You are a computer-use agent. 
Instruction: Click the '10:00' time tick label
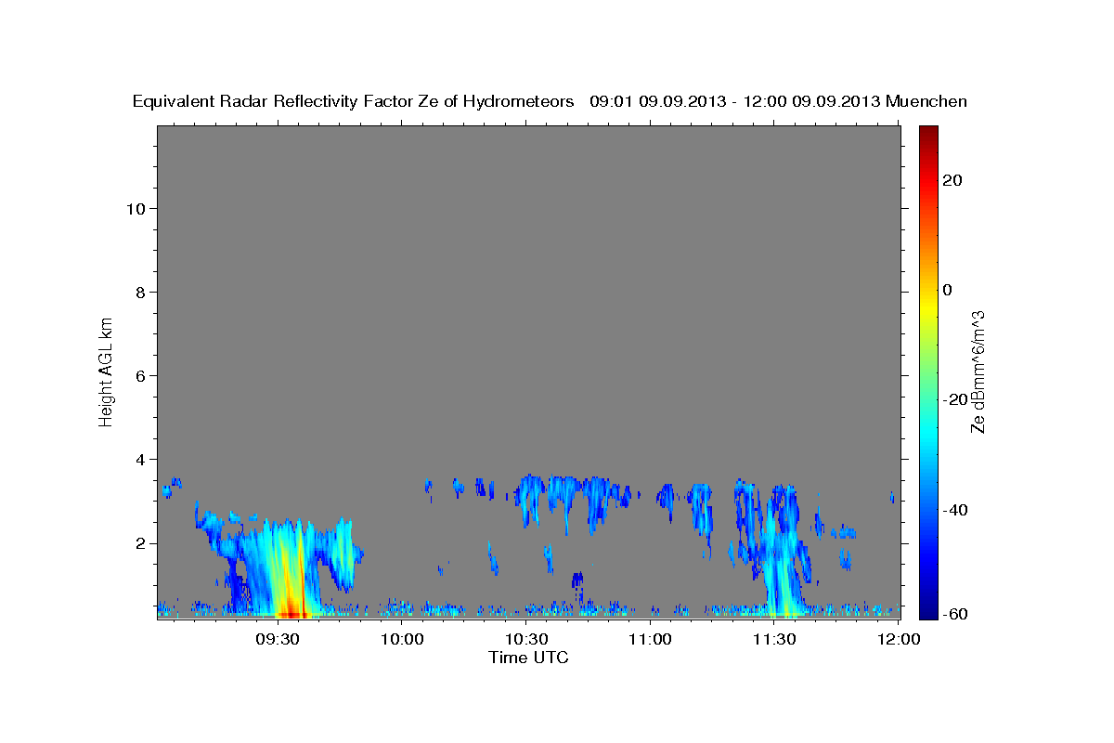[x=403, y=640]
